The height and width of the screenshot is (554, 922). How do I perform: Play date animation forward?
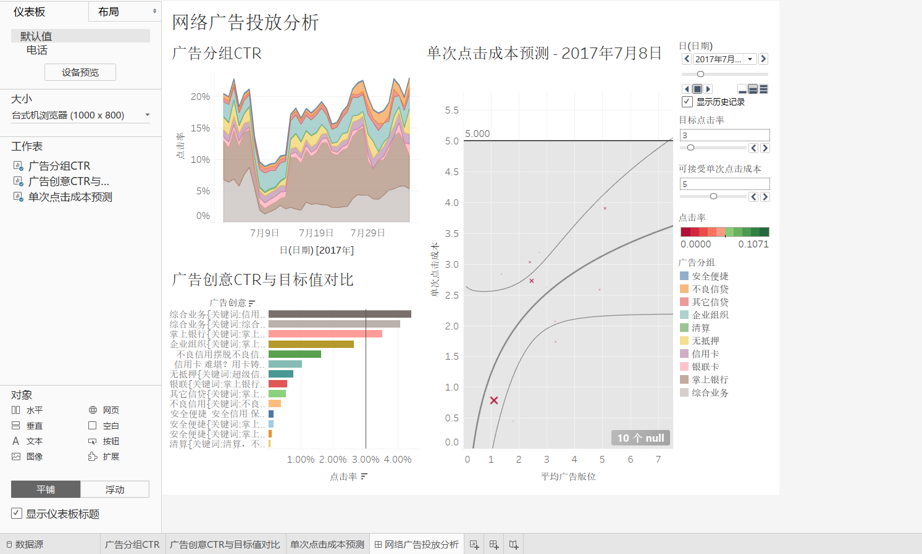tap(708, 89)
